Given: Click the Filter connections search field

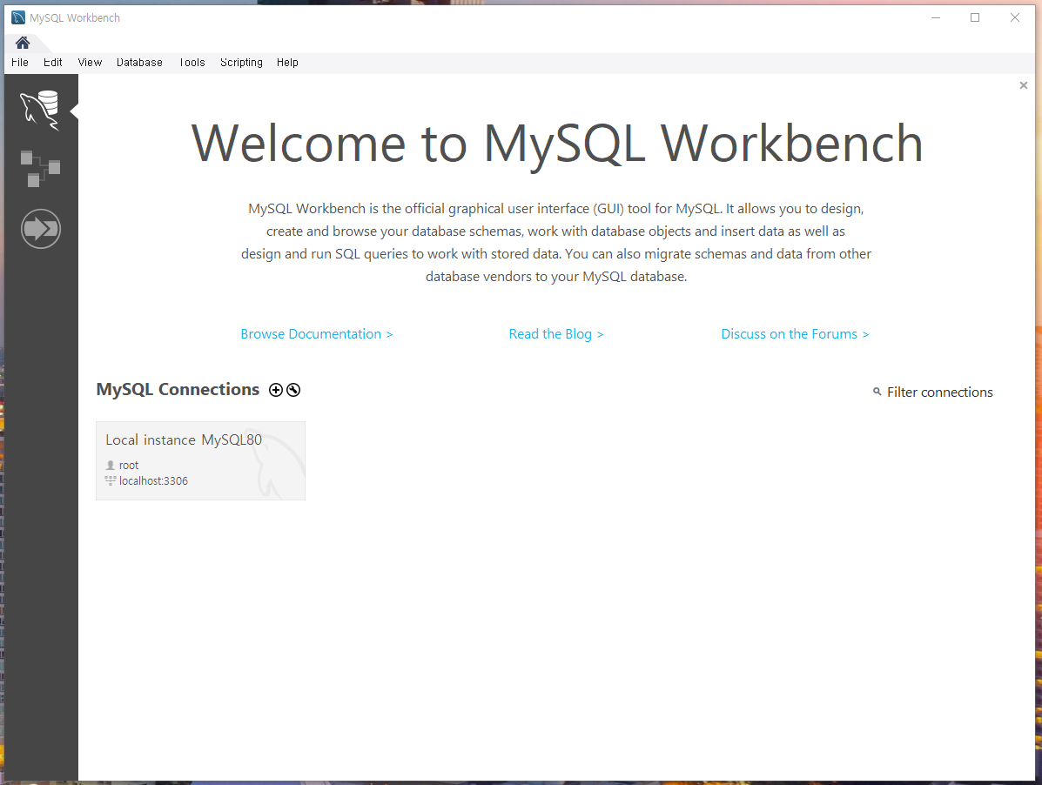Looking at the screenshot, I should pos(939,392).
